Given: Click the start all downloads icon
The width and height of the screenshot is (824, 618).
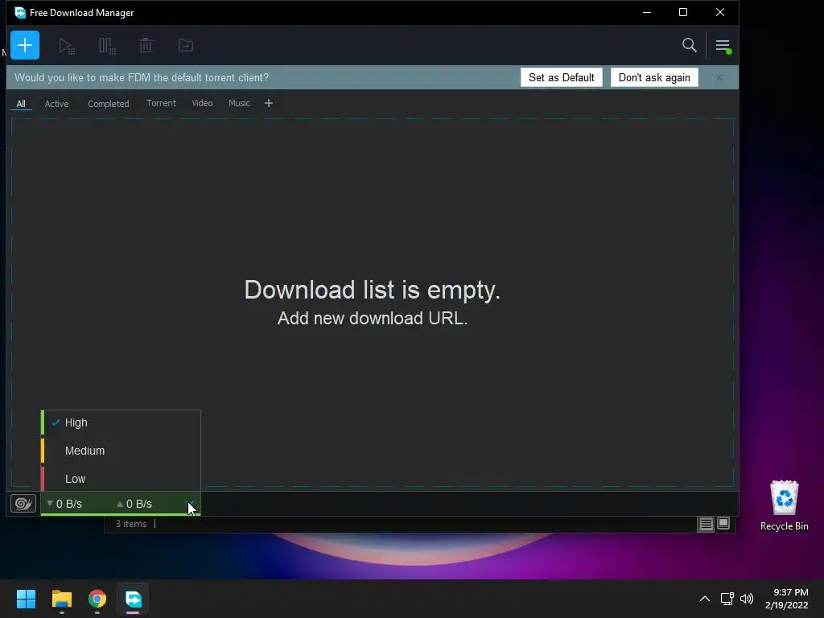Looking at the screenshot, I should point(66,46).
